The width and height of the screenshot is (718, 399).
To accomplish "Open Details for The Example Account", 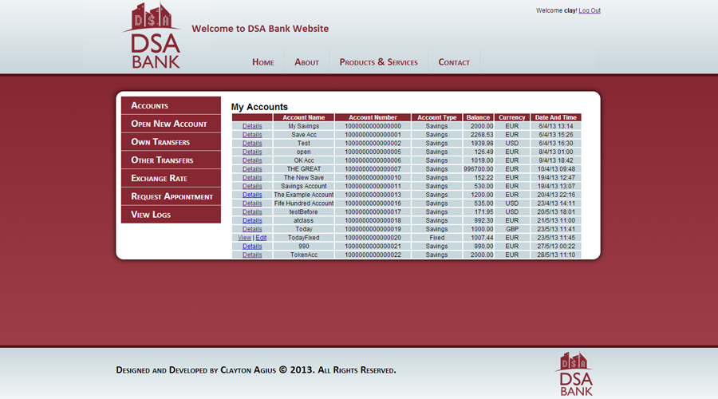I will pos(252,195).
